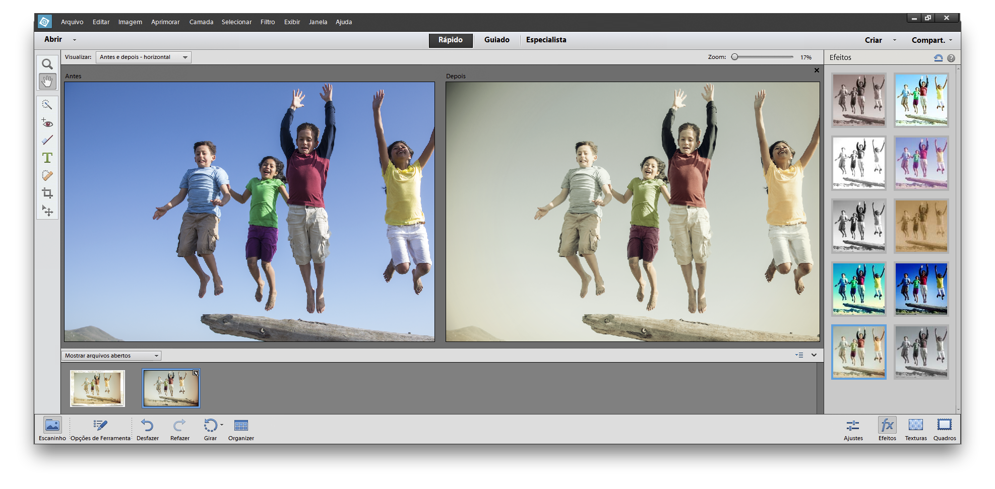This screenshot has height=489, width=995.
Task: Open the Texturas panel
Action: (916, 429)
